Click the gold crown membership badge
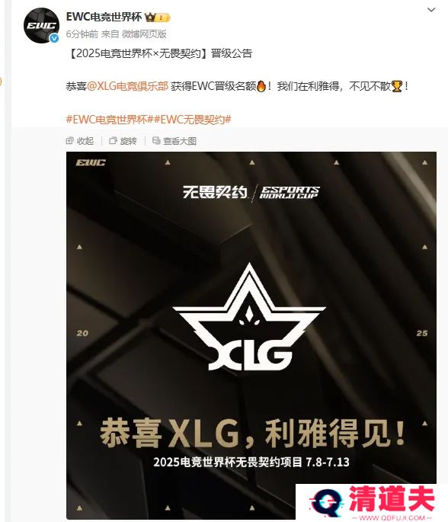Screen dimensions: 448x522 [x=158, y=18]
